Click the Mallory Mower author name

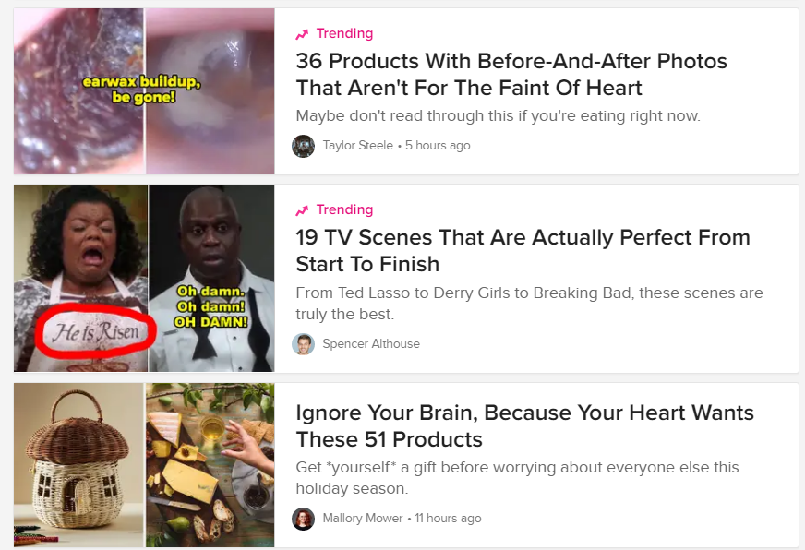[x=363, y=519]
